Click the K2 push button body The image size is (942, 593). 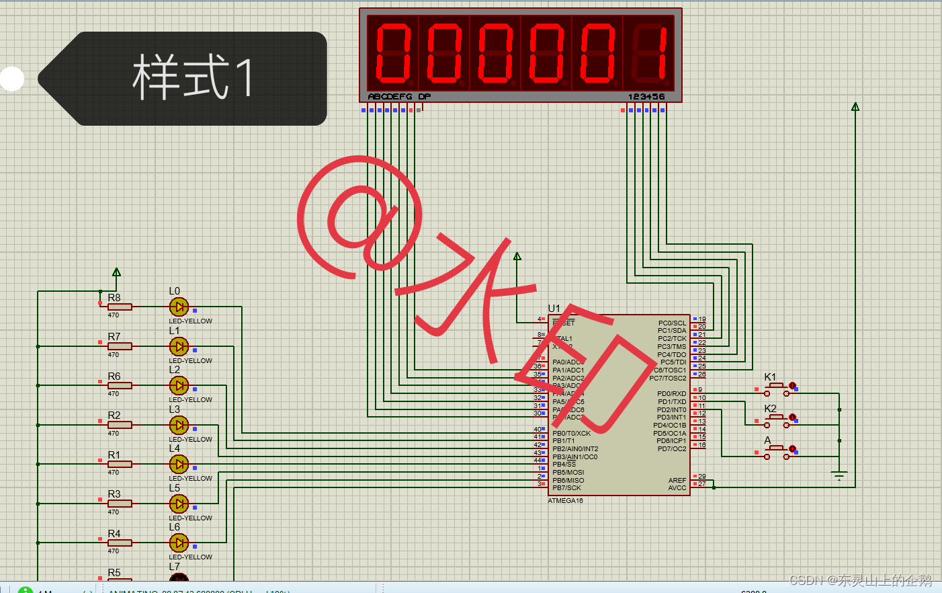777,420
